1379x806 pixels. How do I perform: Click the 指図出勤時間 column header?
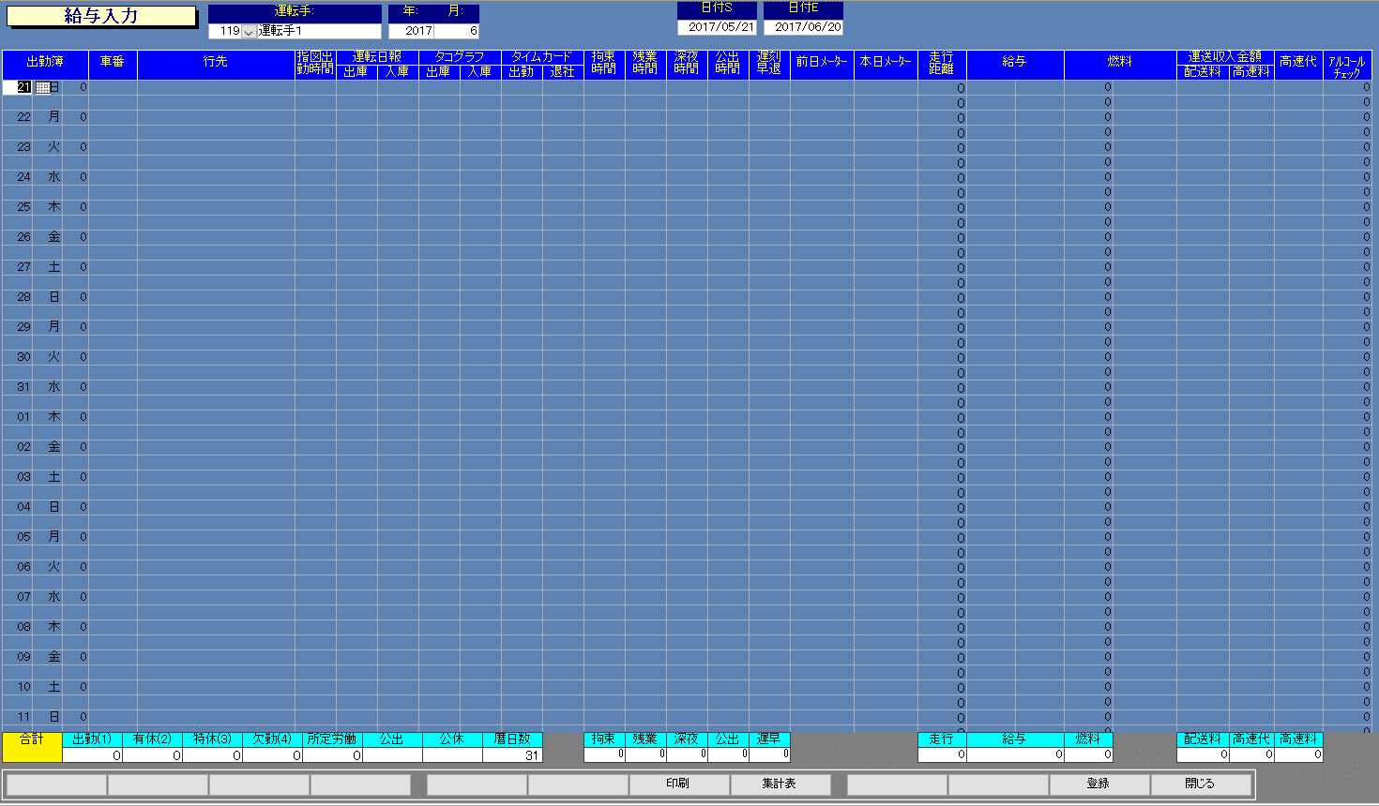[x=315, y=65]
